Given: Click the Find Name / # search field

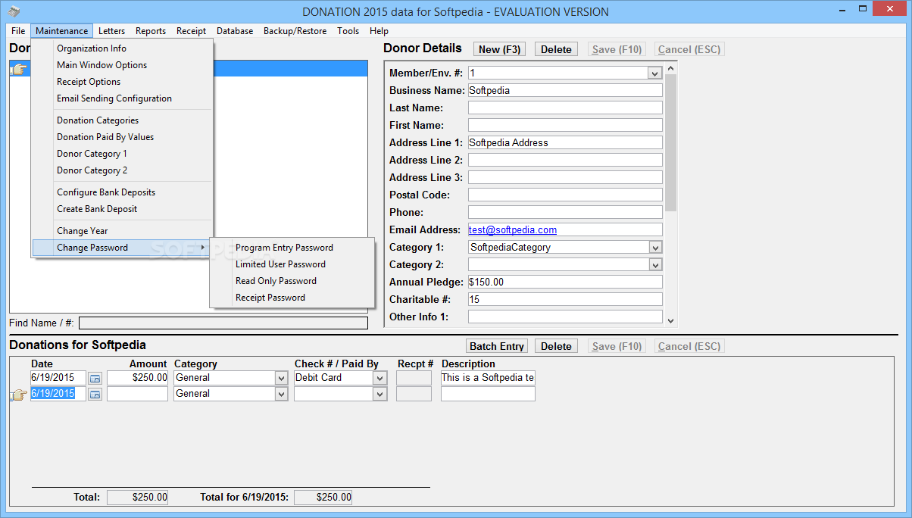Looking at the screenshot, I should 223,323.
